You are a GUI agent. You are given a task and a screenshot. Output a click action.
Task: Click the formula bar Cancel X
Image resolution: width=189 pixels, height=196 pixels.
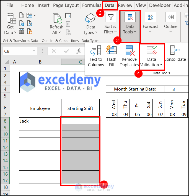click(x=54, y=51)
